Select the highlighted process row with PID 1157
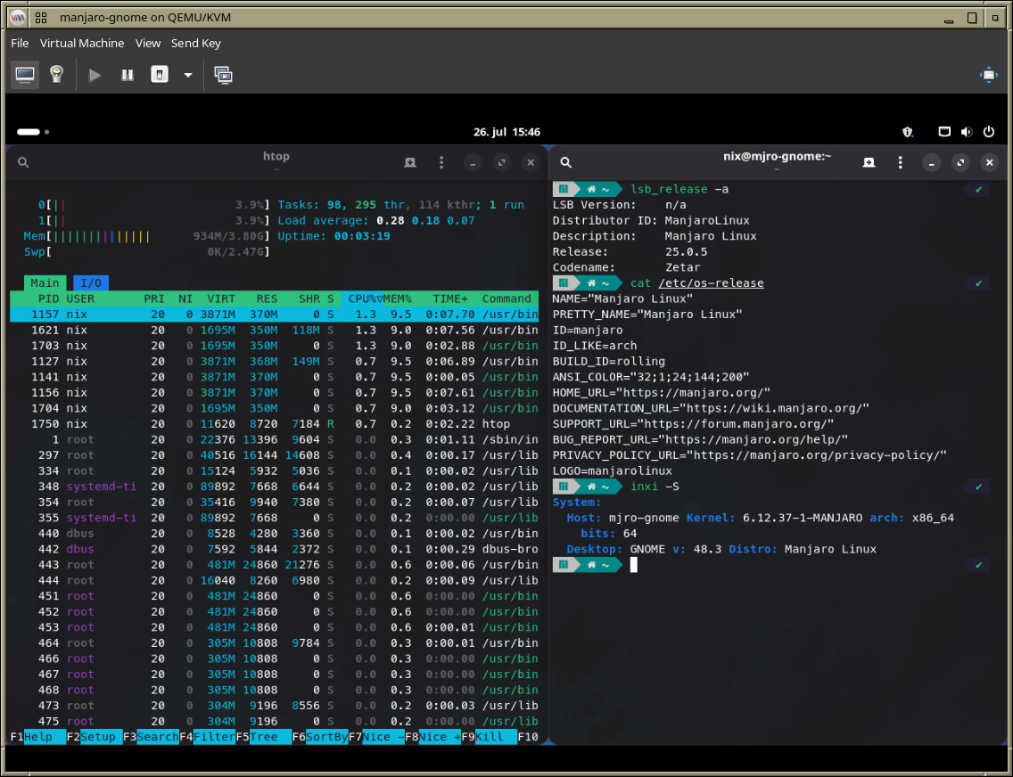Screen dimensions: 1013x777 tap(274, 315)
